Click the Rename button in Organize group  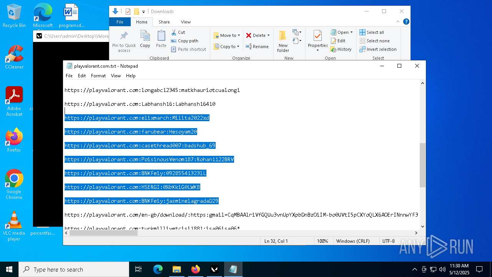click(257, 47)
